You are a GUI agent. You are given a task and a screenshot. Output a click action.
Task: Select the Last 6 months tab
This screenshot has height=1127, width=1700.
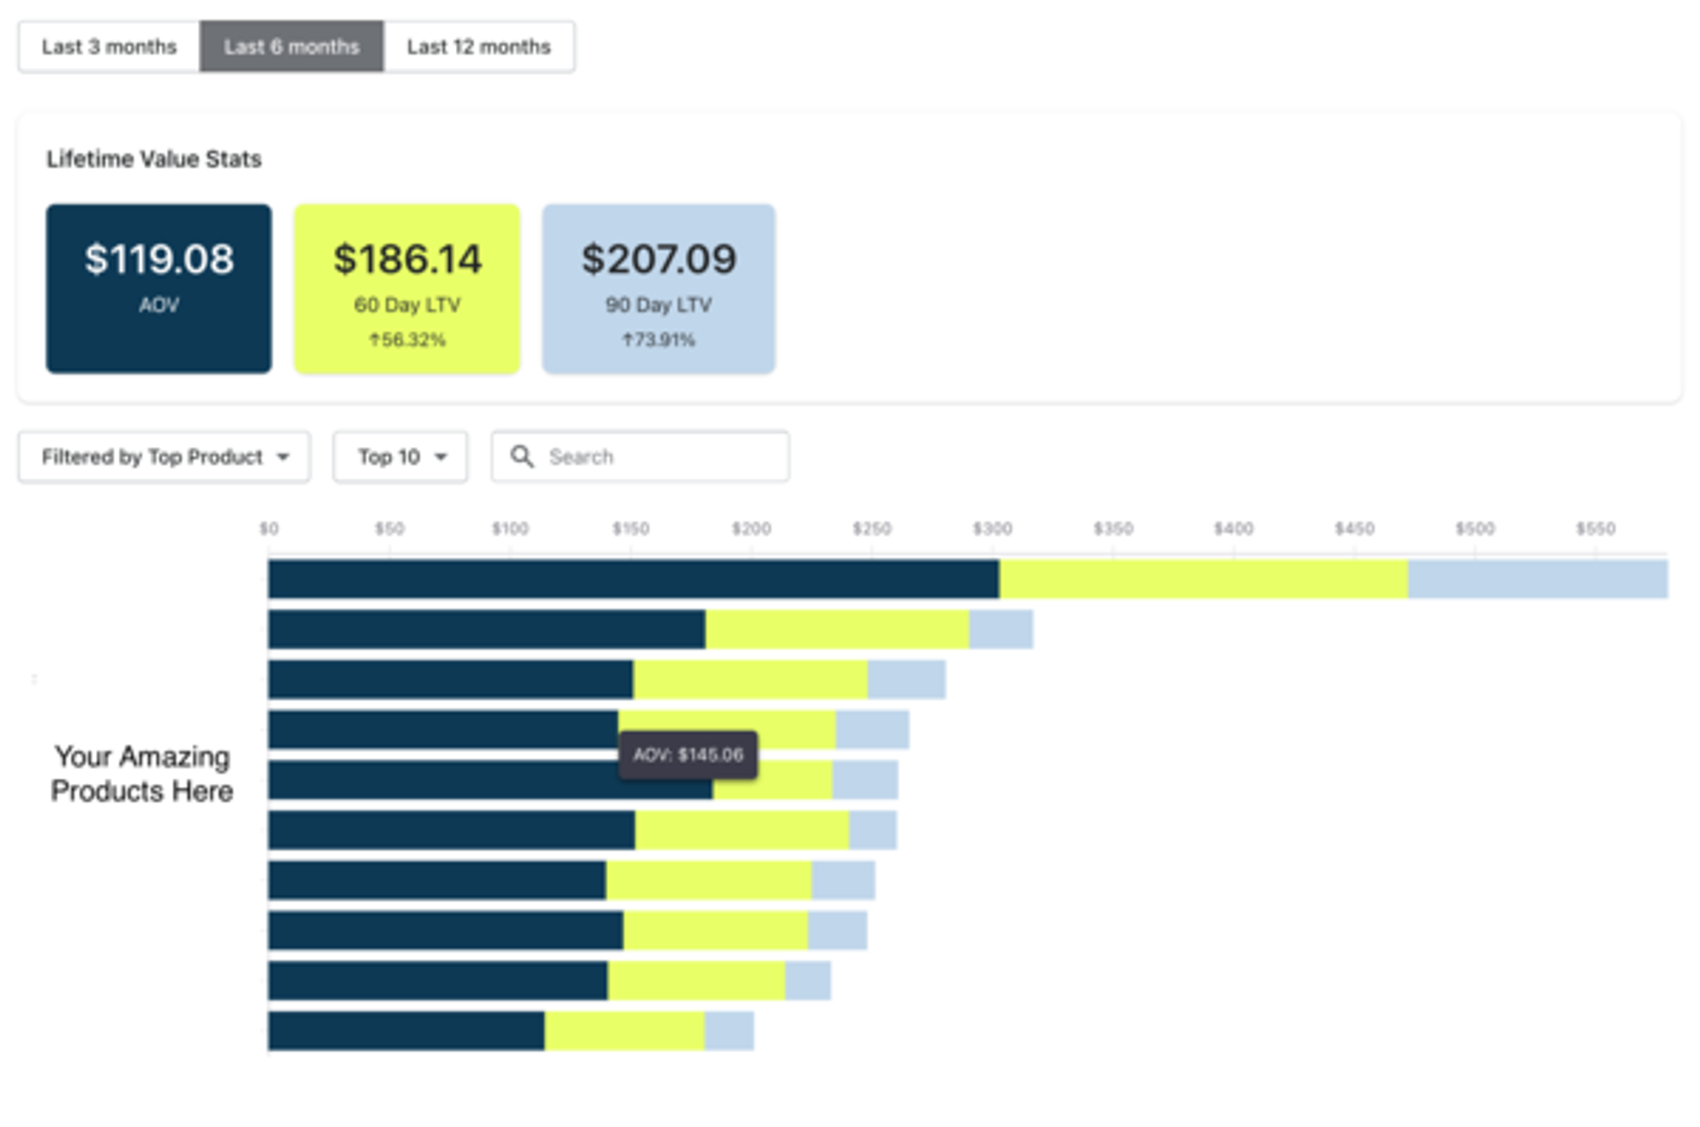click(x=291, y=47)
